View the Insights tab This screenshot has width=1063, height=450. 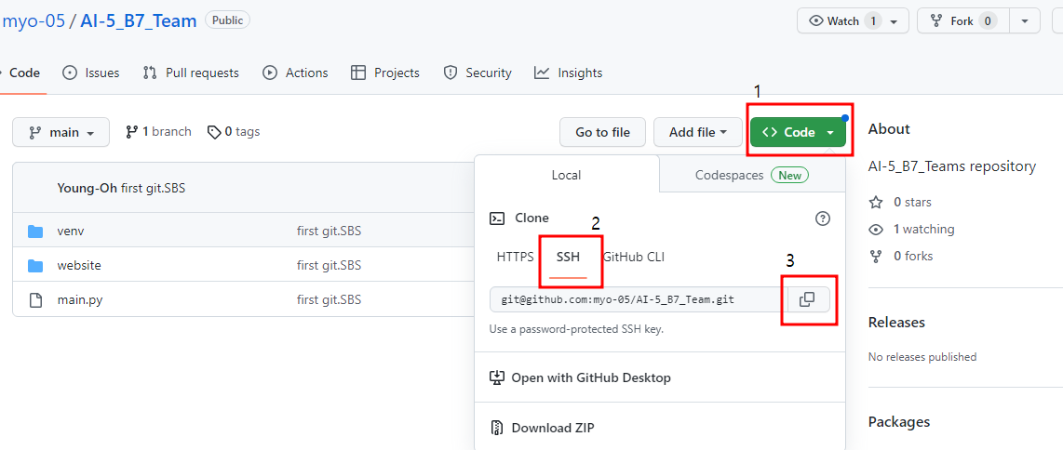coord(568,73)
